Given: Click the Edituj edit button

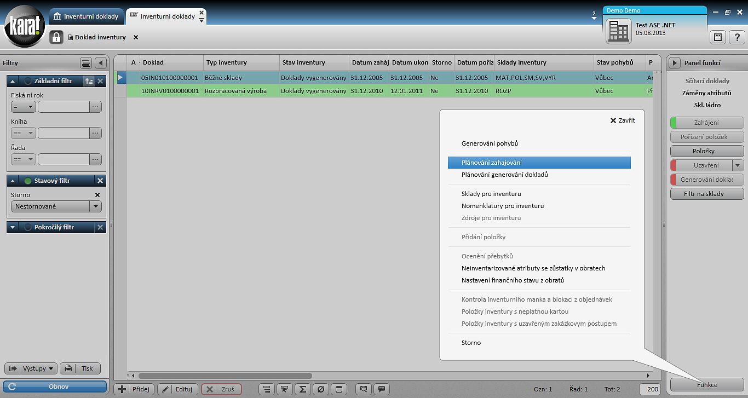Looking at the screenshot, I should [178, 389].
